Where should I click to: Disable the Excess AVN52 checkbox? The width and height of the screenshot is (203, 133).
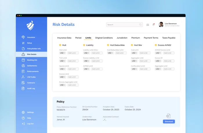point(156,45)
